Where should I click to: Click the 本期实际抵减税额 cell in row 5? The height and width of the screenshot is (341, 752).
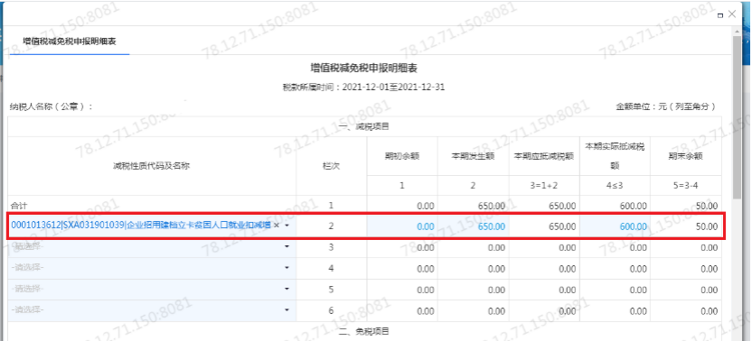coord(615,290)
